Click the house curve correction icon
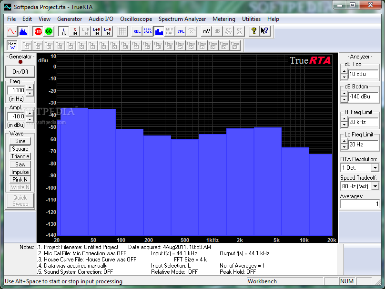Viewport: 385px width, 289px height. coord(192,31)
